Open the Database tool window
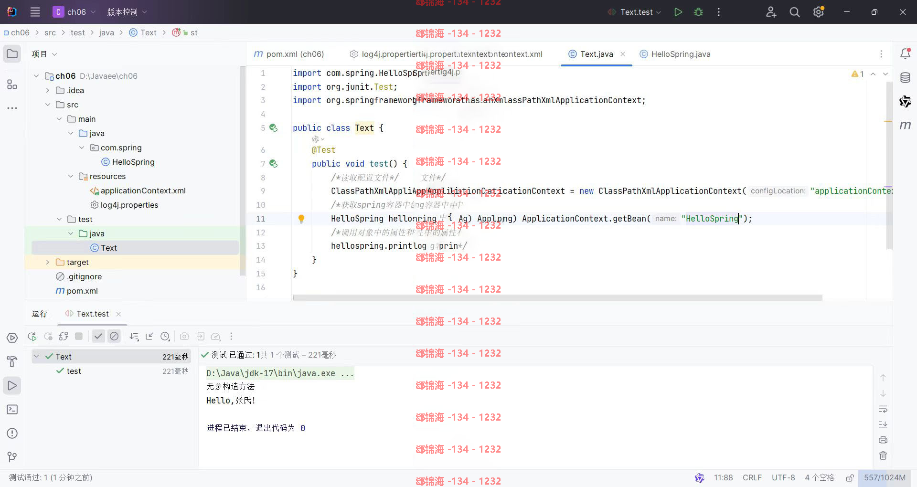Viewport: 917px width, 487px height. pyautogui.click(x=905, y=77)
